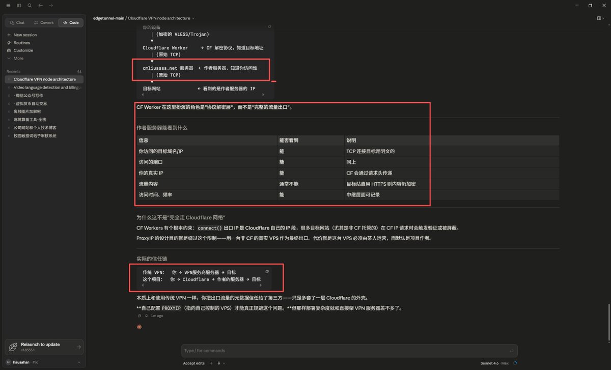
Task: Toggle the Accept edits mode
Action: (193, 363)
